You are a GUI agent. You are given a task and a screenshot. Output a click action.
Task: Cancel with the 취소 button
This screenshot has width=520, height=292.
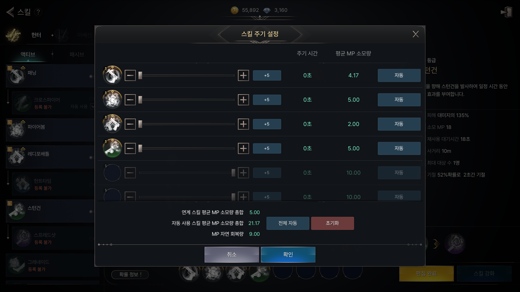click(x=232, y=254)
